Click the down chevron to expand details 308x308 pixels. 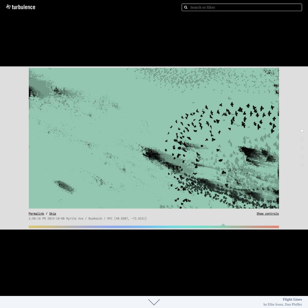[x=154, y=302]
